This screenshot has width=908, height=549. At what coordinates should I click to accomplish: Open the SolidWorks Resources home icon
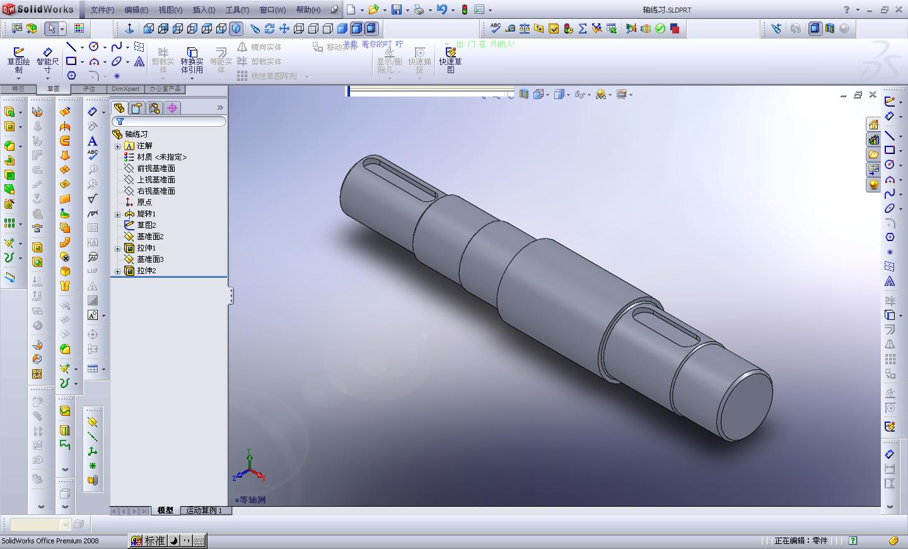coord(873,124)
